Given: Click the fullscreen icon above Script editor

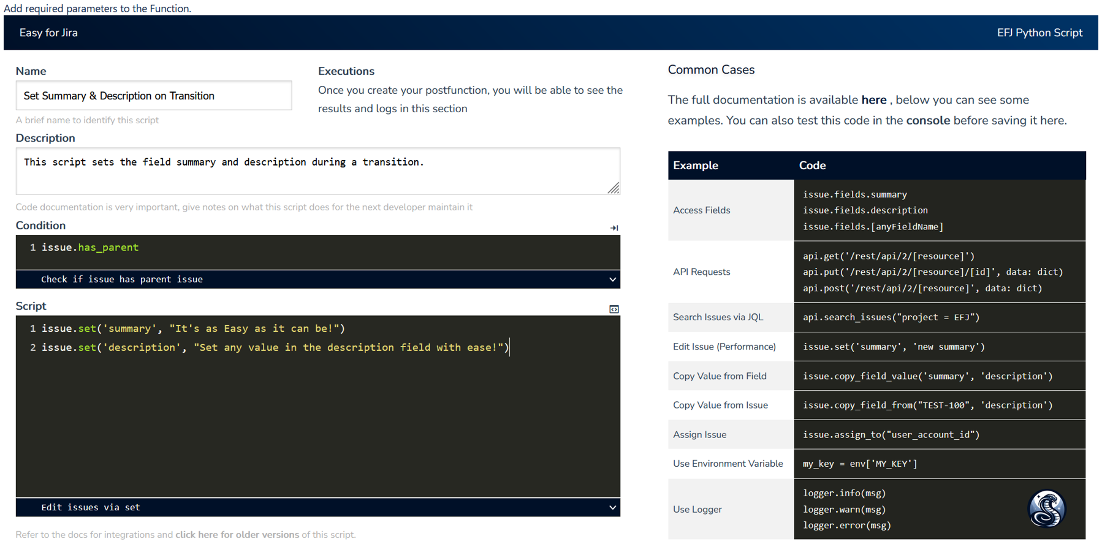Looking at the screenshot, I should [614, 309].
